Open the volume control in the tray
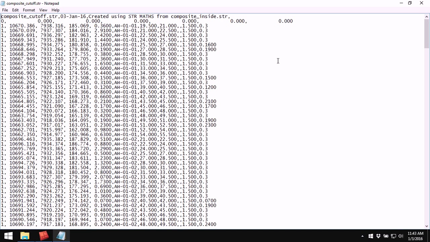This screenshot has width=430, height=242. (400, 236)
